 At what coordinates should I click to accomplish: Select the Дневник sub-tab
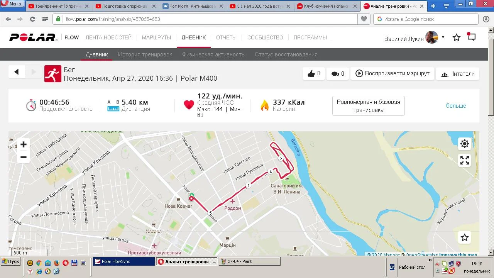[96, 54]
